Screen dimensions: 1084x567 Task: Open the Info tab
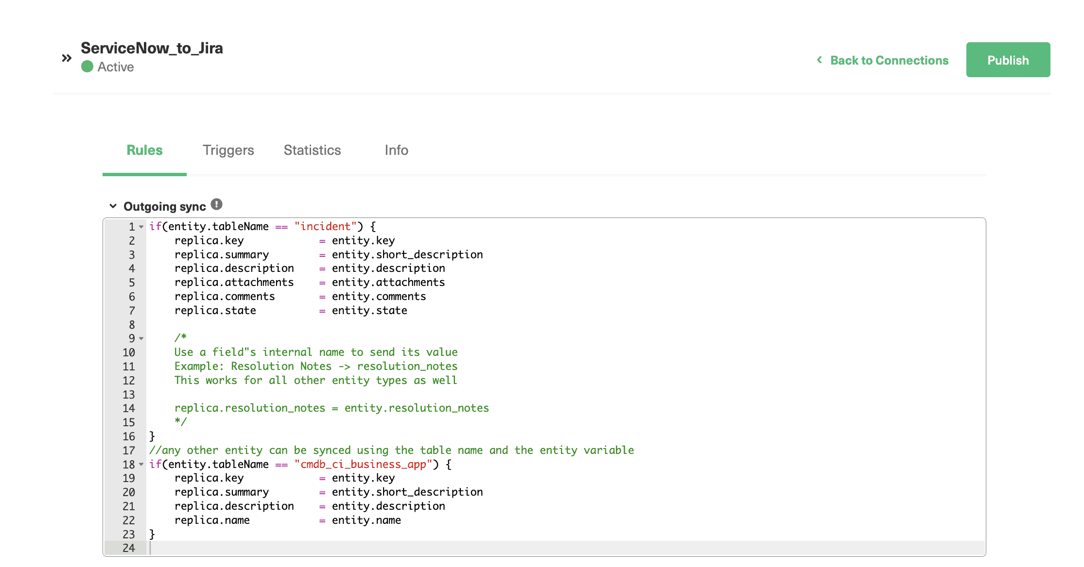coord(396,150)
